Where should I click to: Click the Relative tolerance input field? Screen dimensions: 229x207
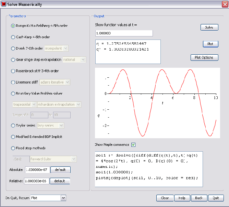click(36, 181)
